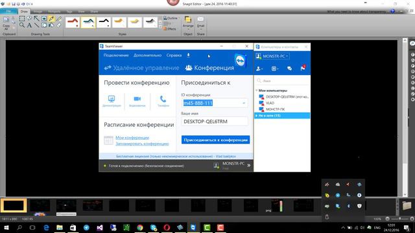Select the Fill bucket tool
Screen dimensions: 415x233
tap(51, 25)
